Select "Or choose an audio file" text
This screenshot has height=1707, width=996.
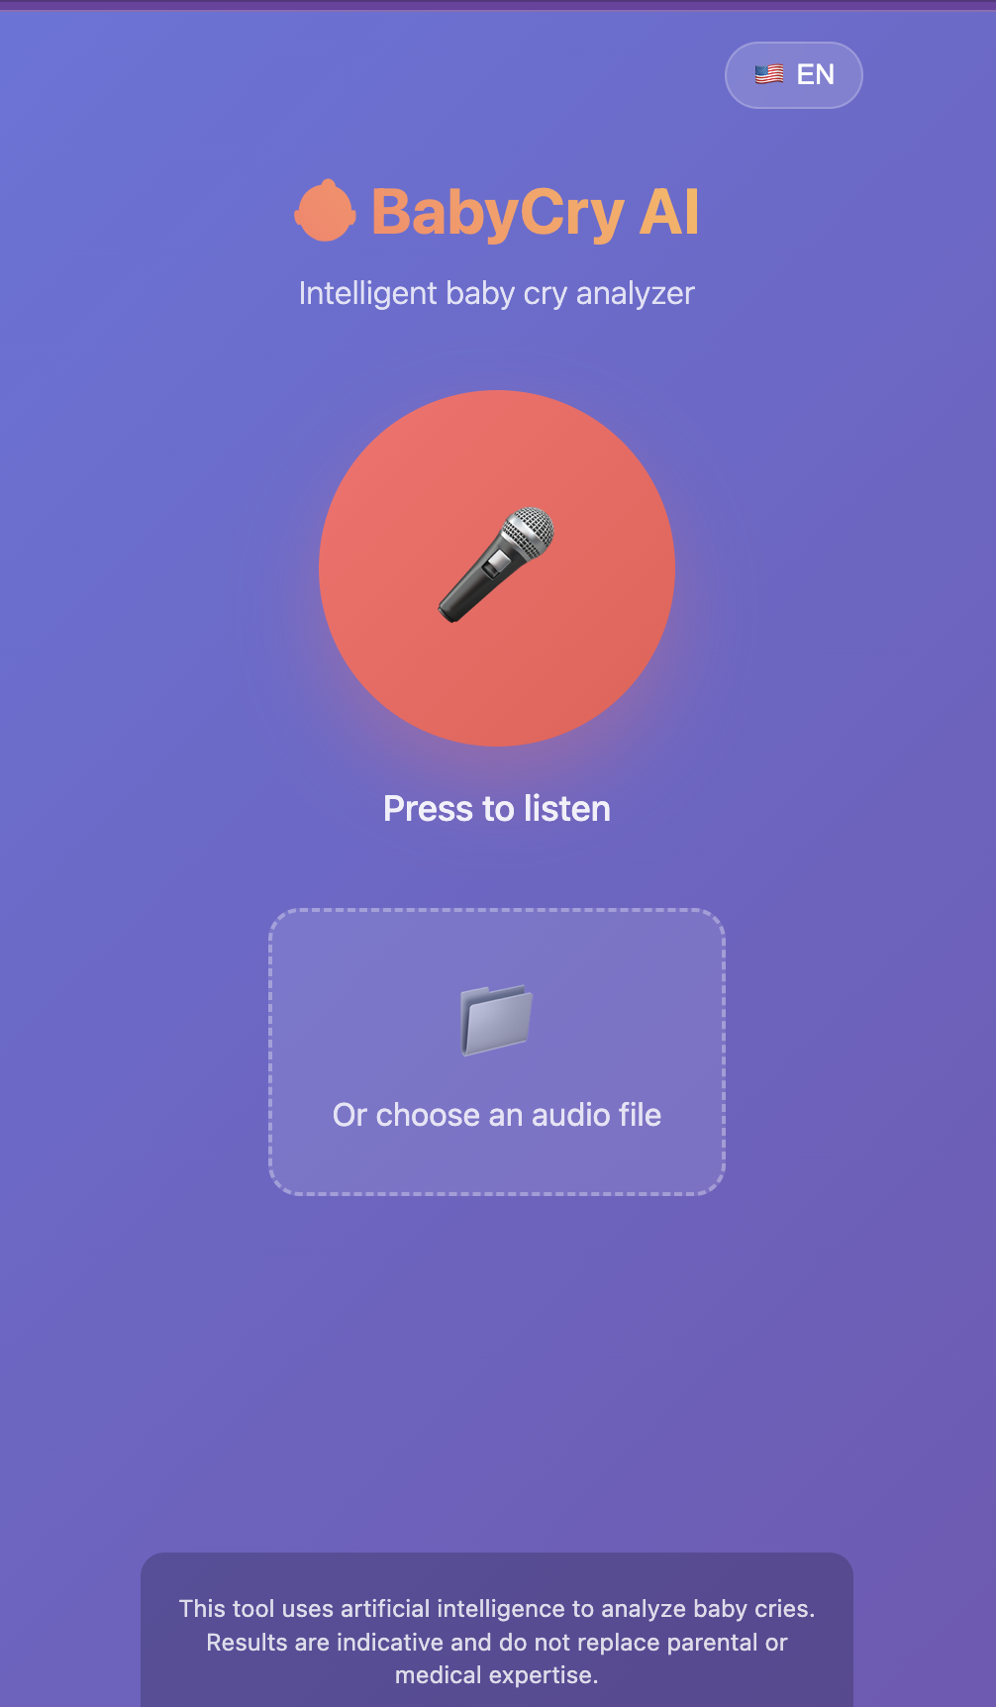[x=497, y=1115]
